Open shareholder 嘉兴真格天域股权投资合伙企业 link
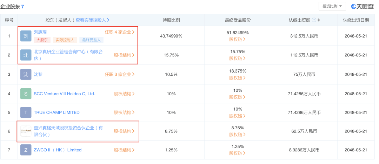The image size is (379, 164). pyautogui.click(x=68, y=131)
